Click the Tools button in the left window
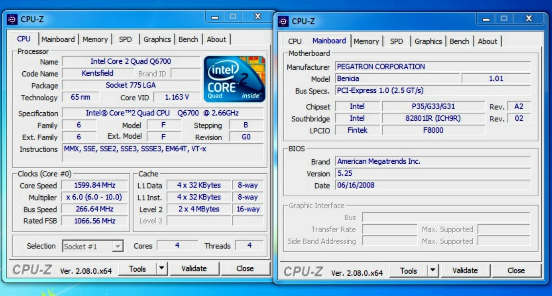Image resolution: width=552 pixels, height=296 pixels. [x=137, y=268]
